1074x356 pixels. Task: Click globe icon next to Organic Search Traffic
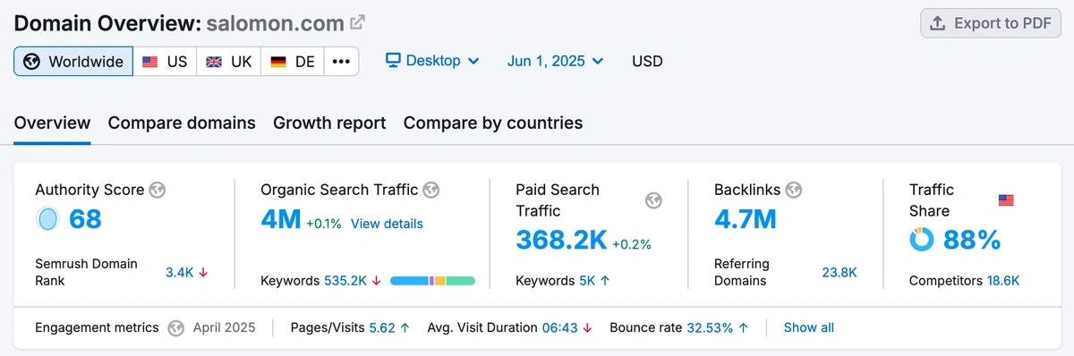(431, 190)
